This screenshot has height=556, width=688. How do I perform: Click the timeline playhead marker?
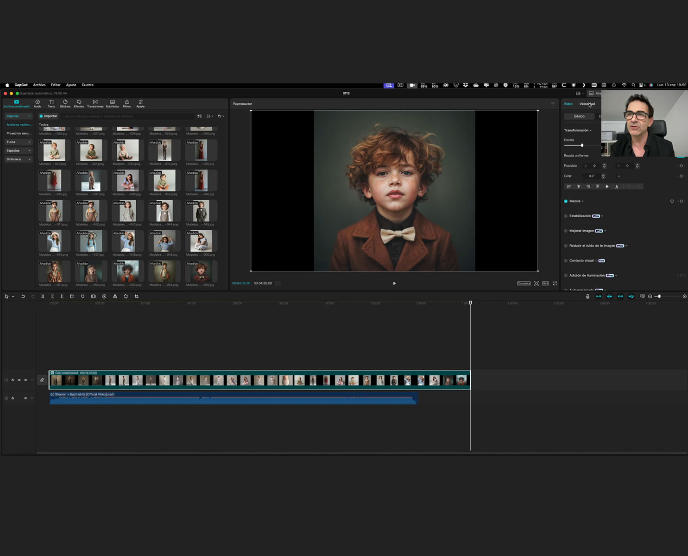[470, 303]
